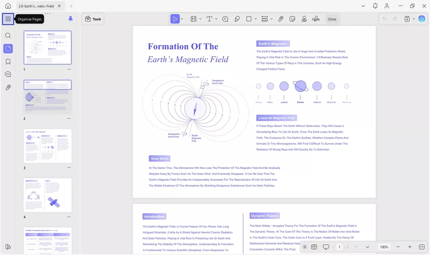Click the Tools button
Image resolution: width=430 pixels, height=255 pixels.
point(93,19)
